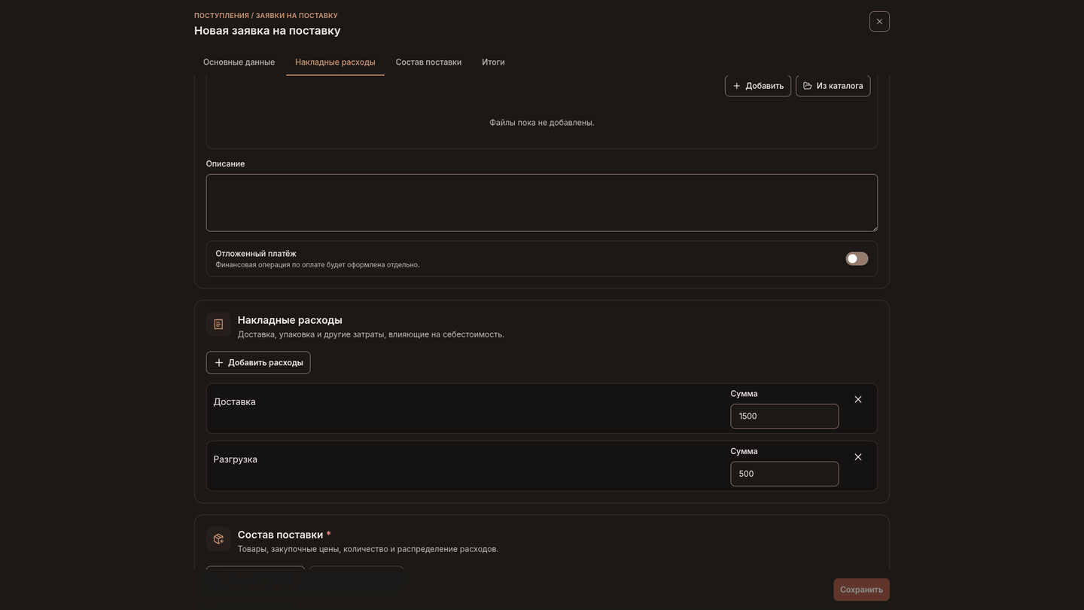The image size is (1084, 610).
Task: Click the Отложенный платёж label
Action: [x=256, y=254]
